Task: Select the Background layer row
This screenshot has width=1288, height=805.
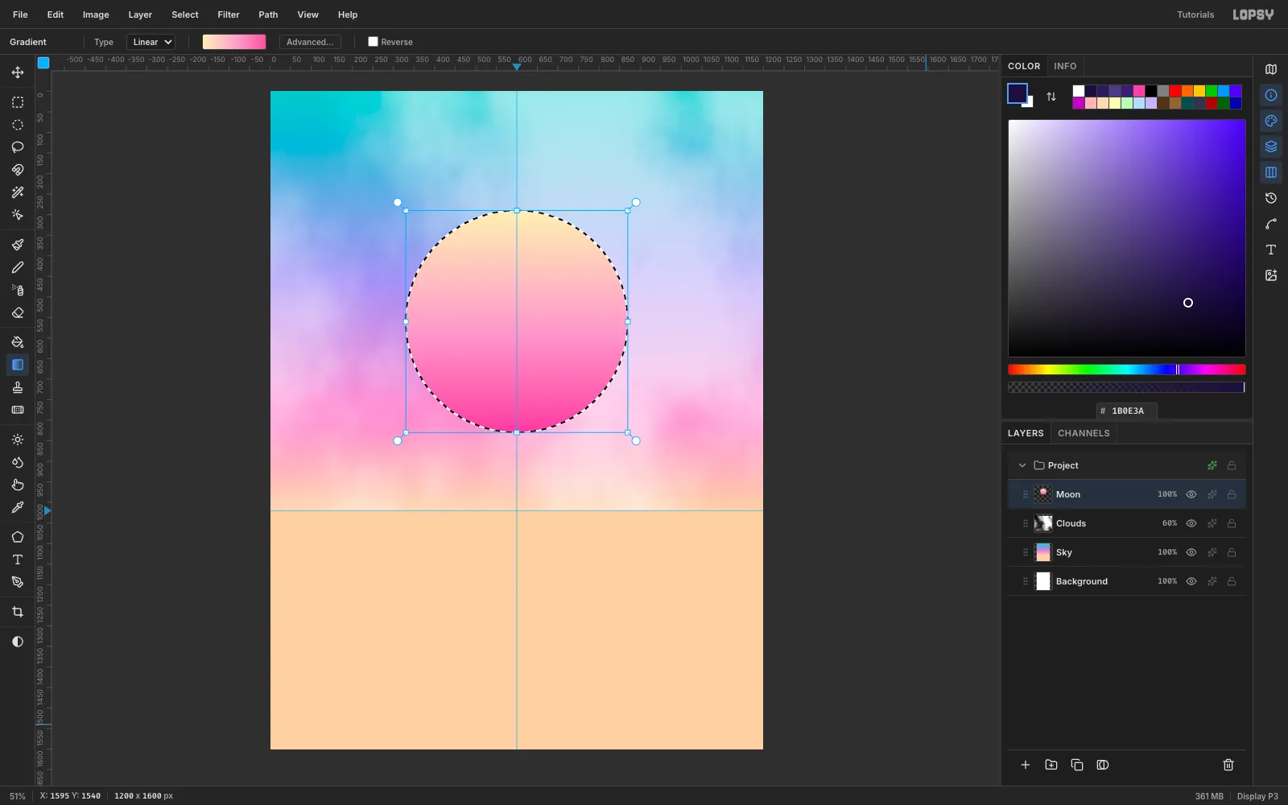Action: pyautogui.click(x=1127, y=581)
